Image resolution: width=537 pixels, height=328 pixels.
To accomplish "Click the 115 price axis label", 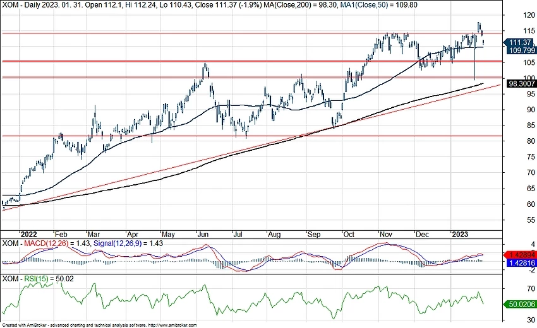I will pos(529,31).
